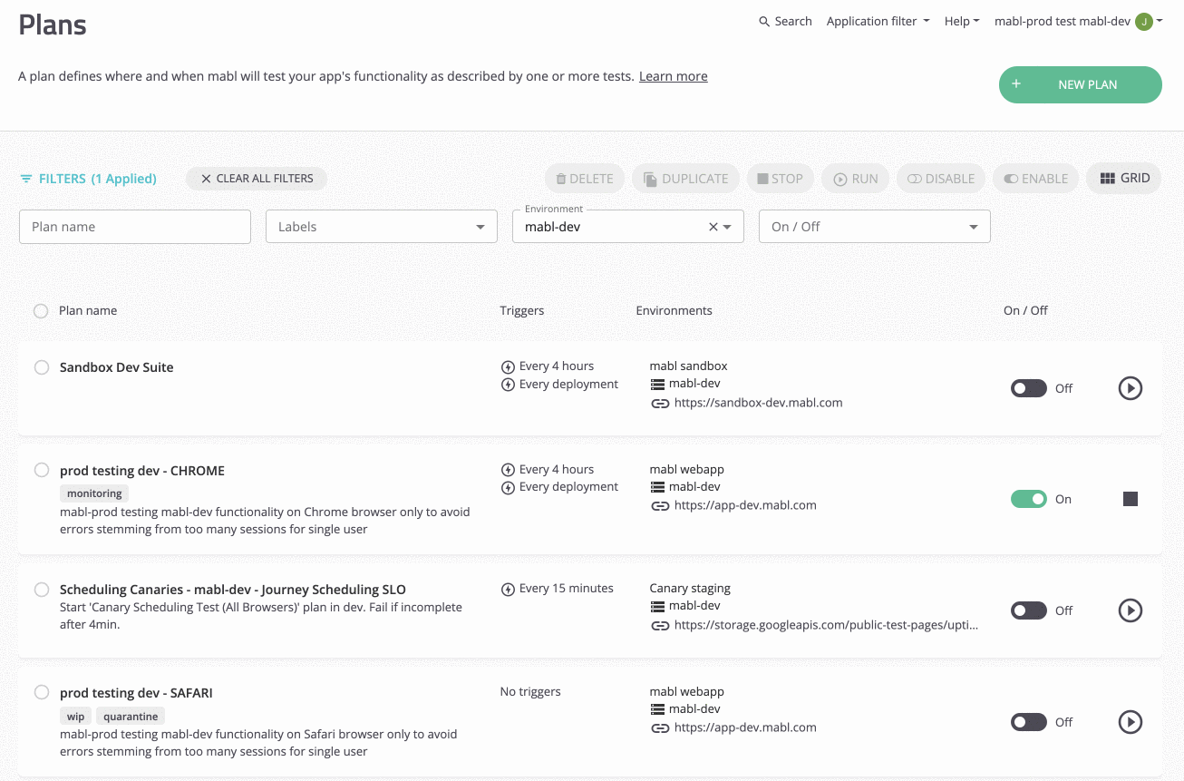Click the STOP toolbar button
The height and width of the screenshot is (781, 1184).
click(x=781, y=179)
